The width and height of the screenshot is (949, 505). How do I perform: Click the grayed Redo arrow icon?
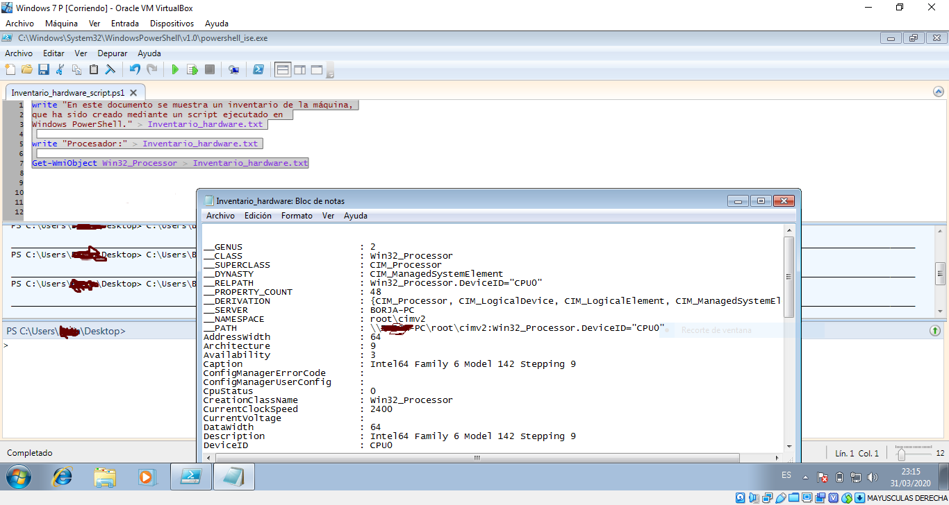coord(151,69)
